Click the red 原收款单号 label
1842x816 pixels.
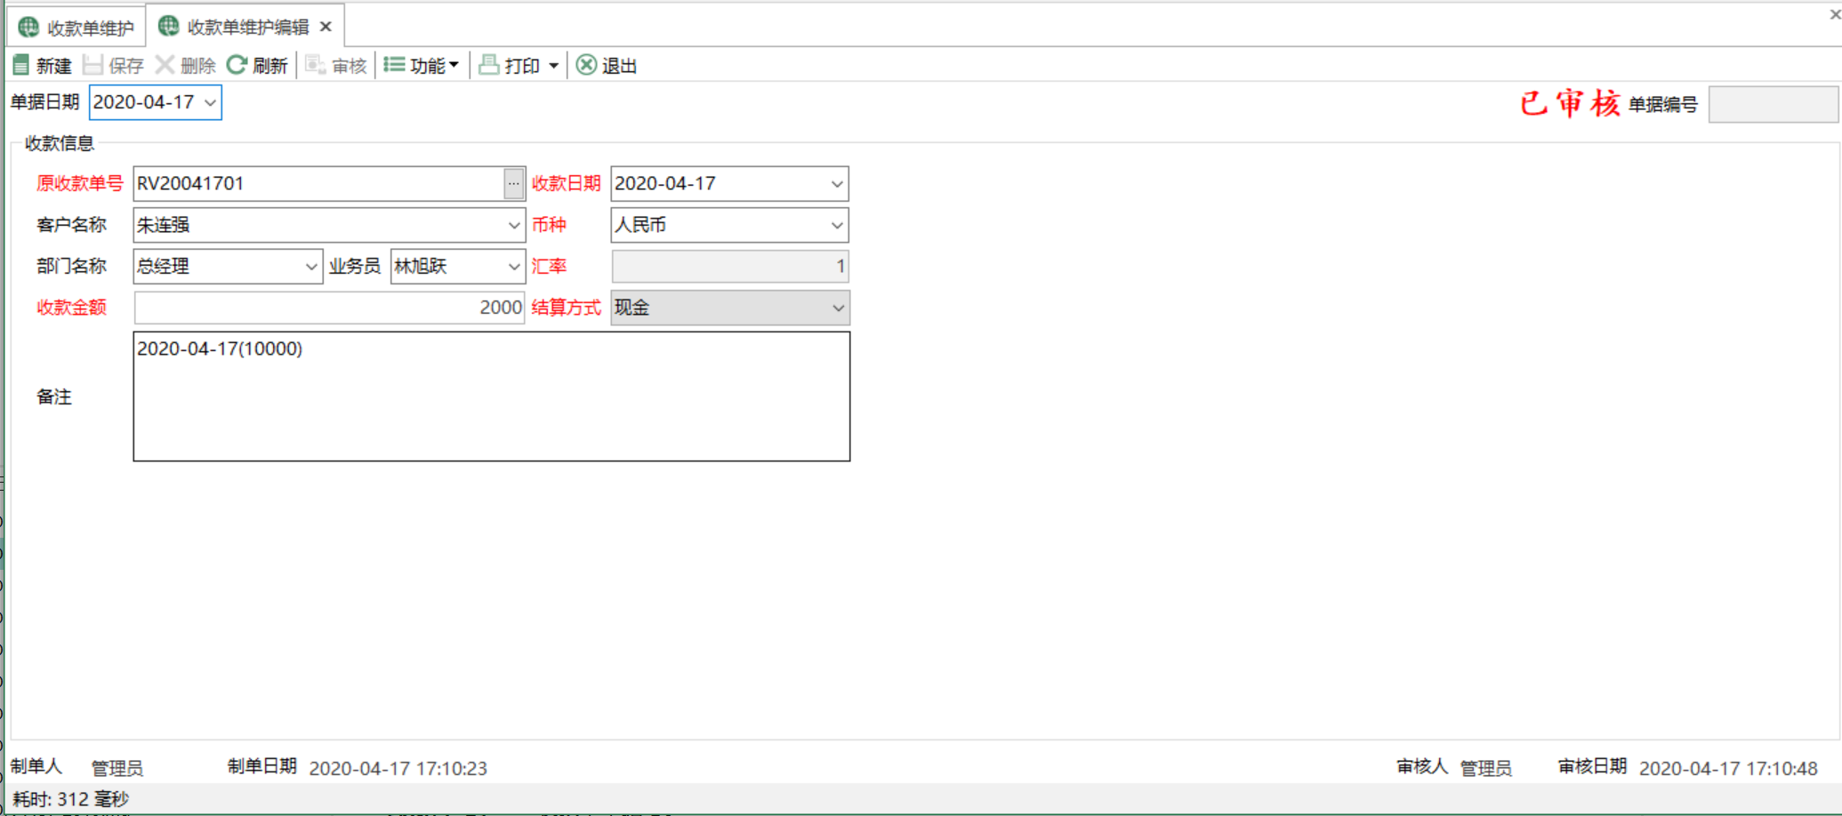pyautogui.click(x=79, y=184)
